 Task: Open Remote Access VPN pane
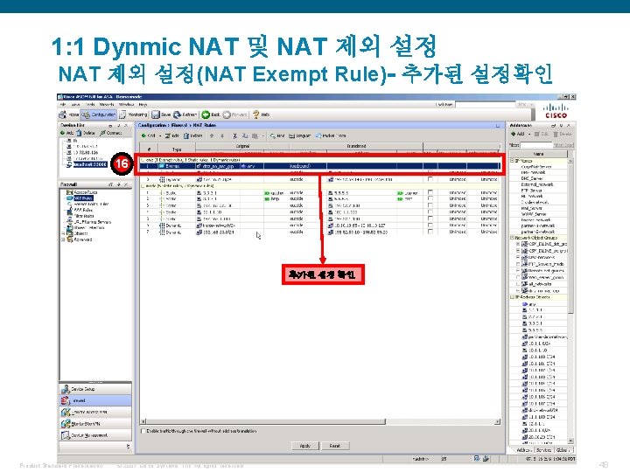pos(95,412)
